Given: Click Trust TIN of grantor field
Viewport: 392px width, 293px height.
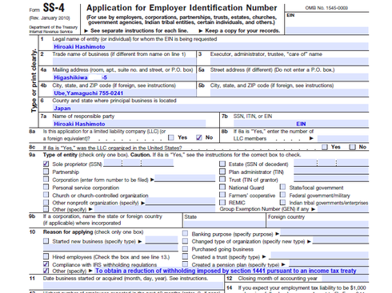Looking at the screenshot, I should click(331, 179).
